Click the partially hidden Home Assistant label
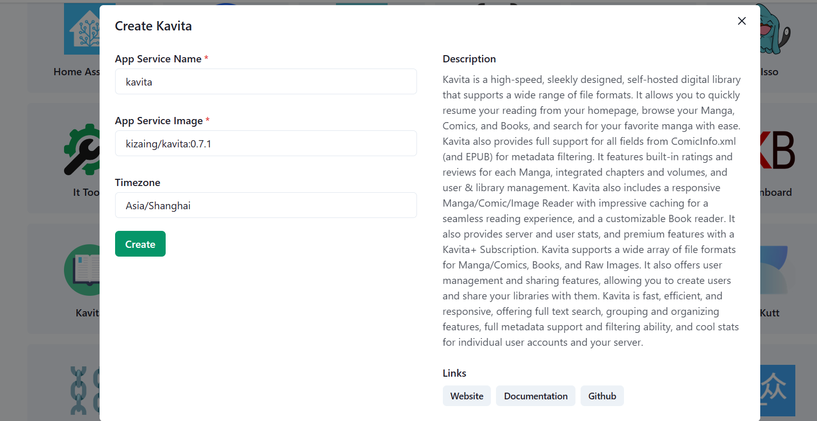The width and height of the screenshot is (817, 421). pos(76,72)
